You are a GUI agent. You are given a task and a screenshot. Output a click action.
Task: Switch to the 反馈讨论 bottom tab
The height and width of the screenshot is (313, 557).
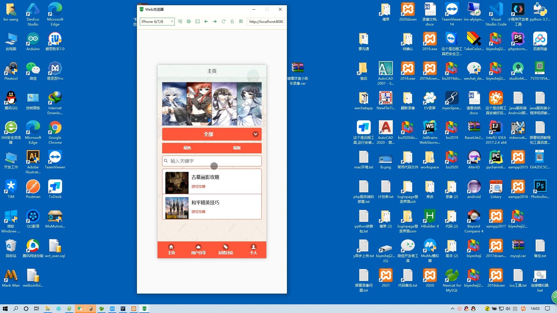coord(226,250)
